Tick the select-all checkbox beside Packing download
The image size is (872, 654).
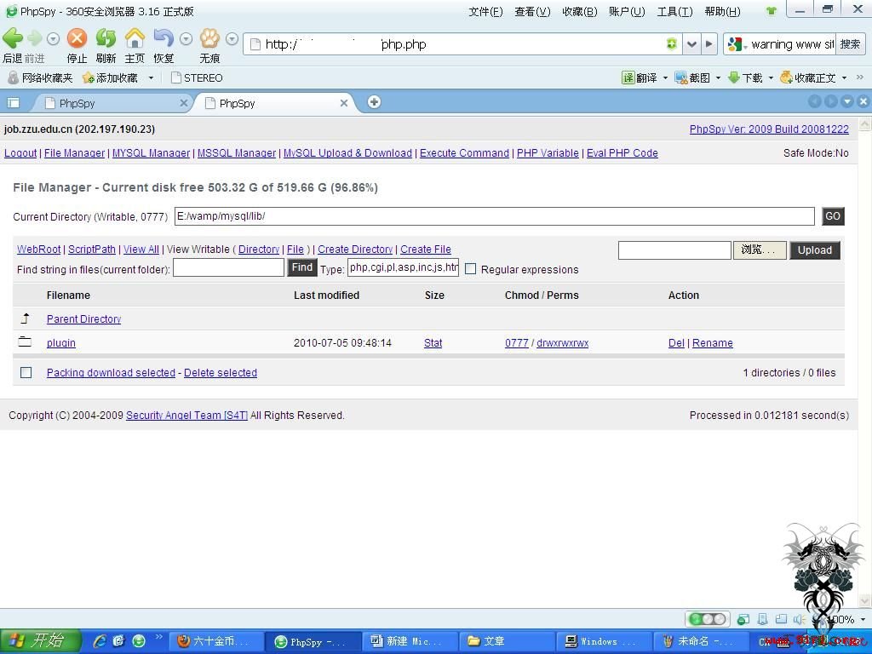26,373
